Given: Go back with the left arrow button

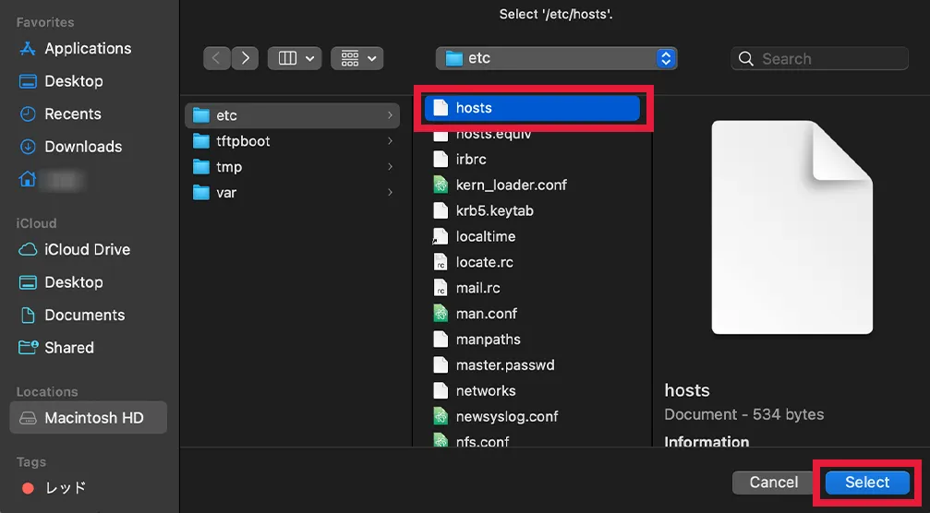Looking at the screenshot, I should click(x=216, y=58).
